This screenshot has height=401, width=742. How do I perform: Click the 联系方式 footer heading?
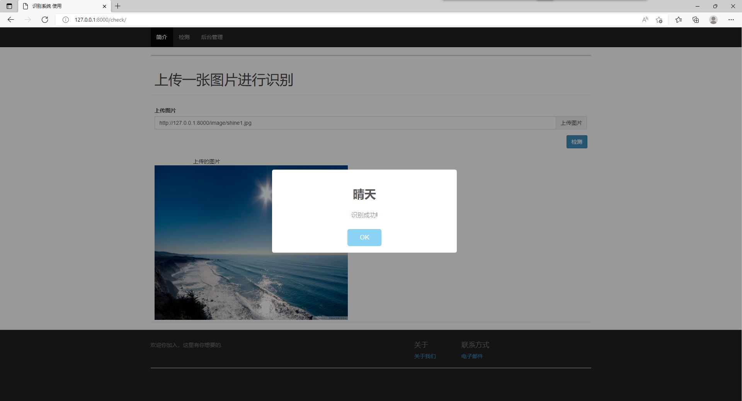coord(475,345)
